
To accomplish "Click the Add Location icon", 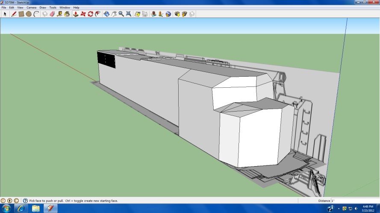I will [x=137, y=14].
